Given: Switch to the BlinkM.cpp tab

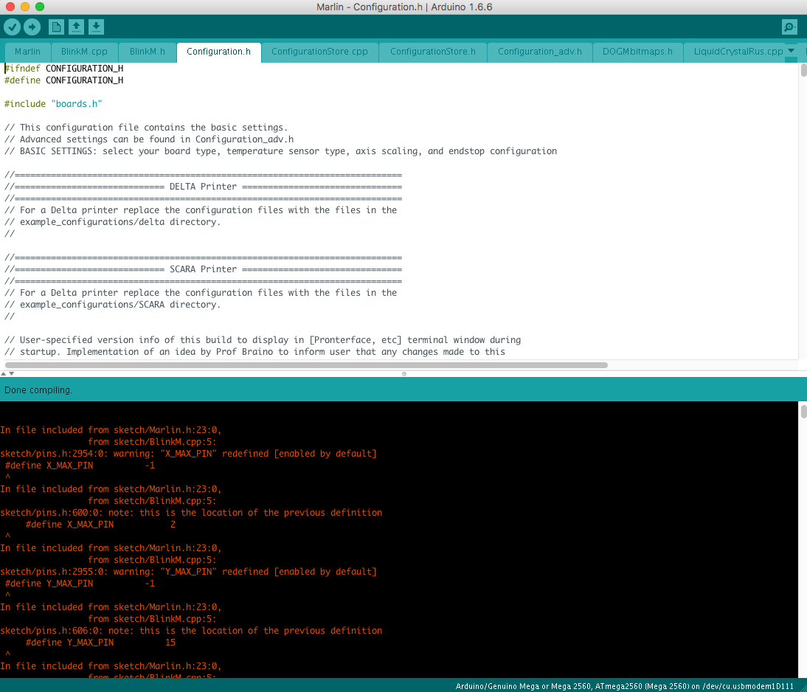Looking at the screenshot, I should [x=84, y=52].
